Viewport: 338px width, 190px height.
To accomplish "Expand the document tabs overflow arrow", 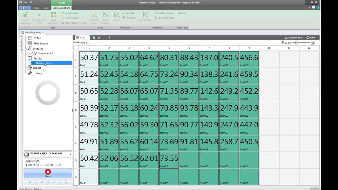I will 318,32.
